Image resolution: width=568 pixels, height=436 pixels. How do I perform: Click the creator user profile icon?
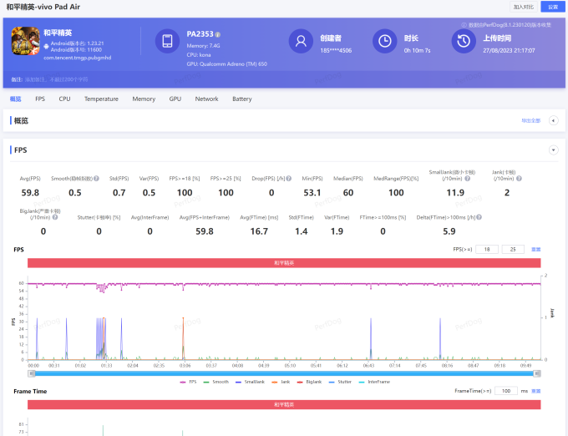coord(301,41)
